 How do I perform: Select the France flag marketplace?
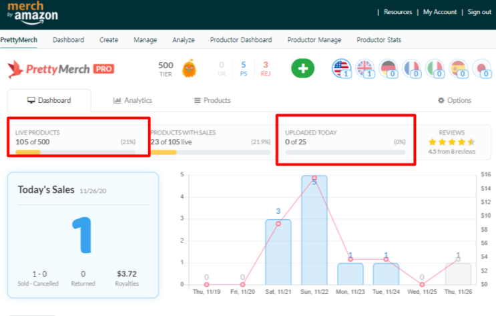(412, 68)
